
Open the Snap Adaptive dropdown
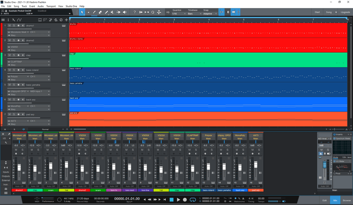[x=210, y=14]
